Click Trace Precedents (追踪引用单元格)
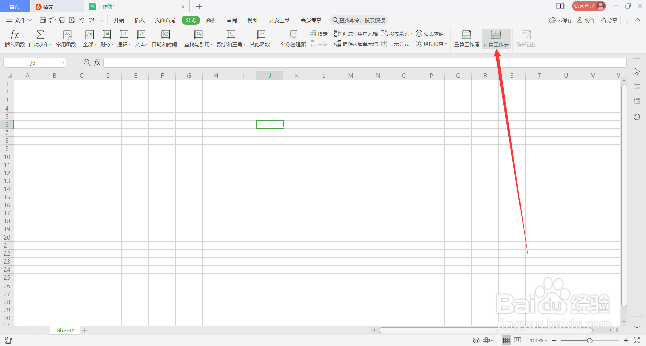 (x=356, y=34)
